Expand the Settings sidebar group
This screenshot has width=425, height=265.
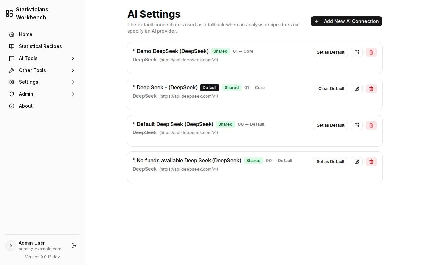[42, 82]
